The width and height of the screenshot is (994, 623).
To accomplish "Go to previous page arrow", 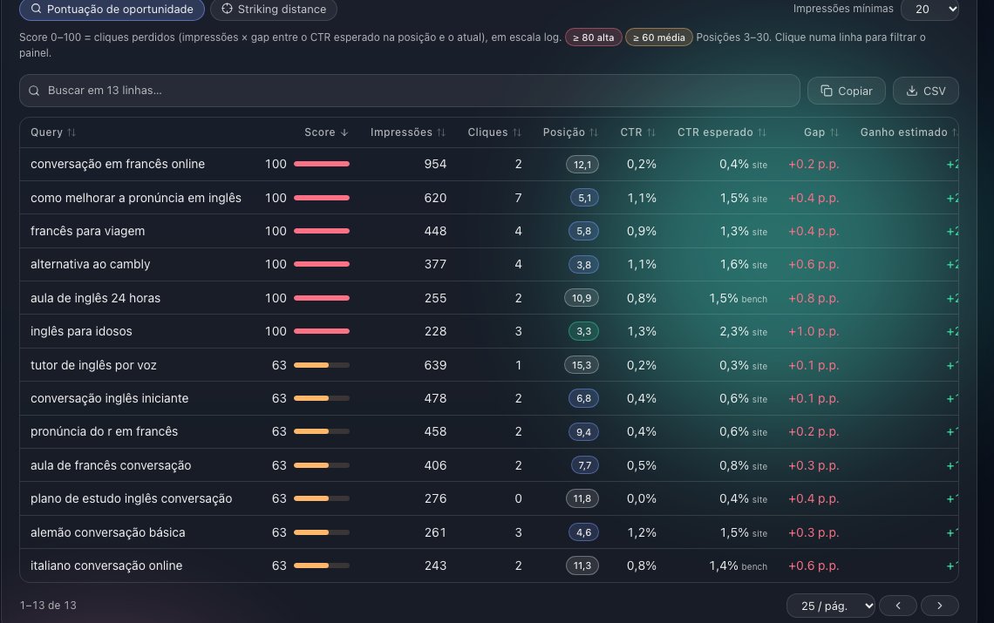I will coord(897,606).
